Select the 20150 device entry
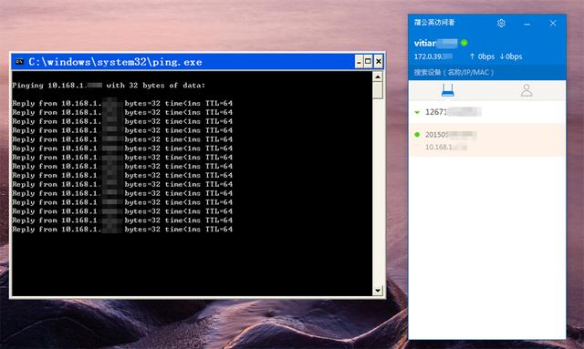Screen dimensions: 584x349 [487, 140]
